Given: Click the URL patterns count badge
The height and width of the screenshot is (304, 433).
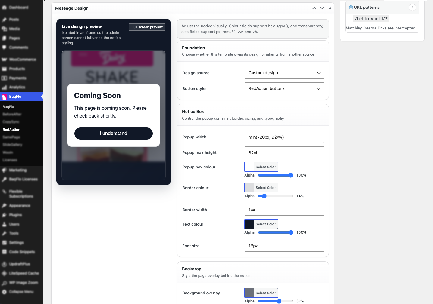Looking at the screenshot, I should (x=413, y=7).
